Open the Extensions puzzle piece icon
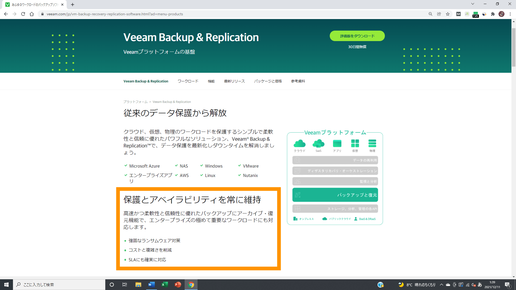The image size is (516, 290). point(493,14)
